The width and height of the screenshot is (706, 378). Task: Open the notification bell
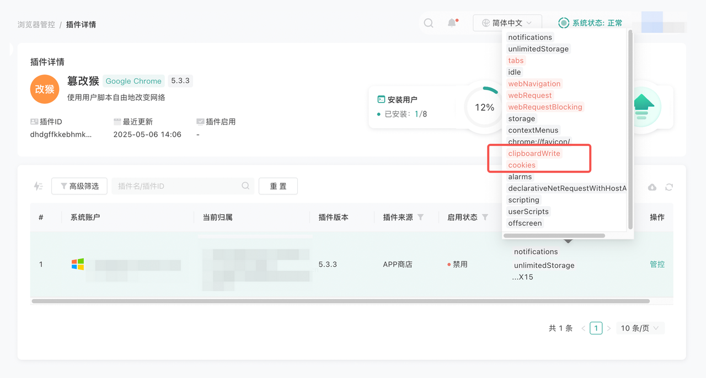pyautogui.click(x=452, y=23)
